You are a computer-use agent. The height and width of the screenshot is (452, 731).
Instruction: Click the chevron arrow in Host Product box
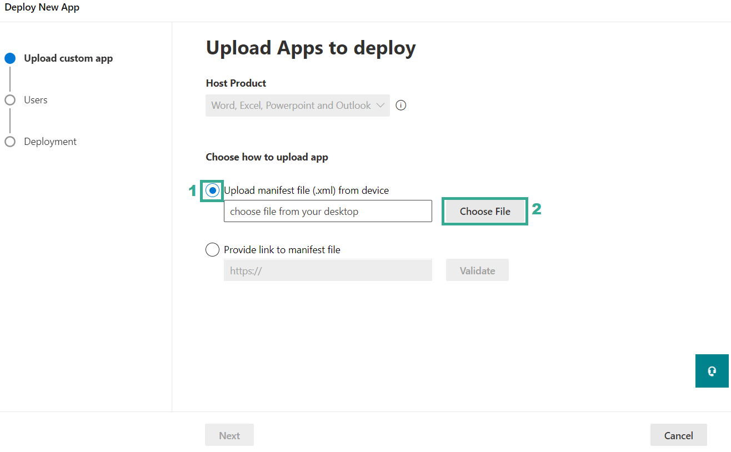click(x=380, y=106)
